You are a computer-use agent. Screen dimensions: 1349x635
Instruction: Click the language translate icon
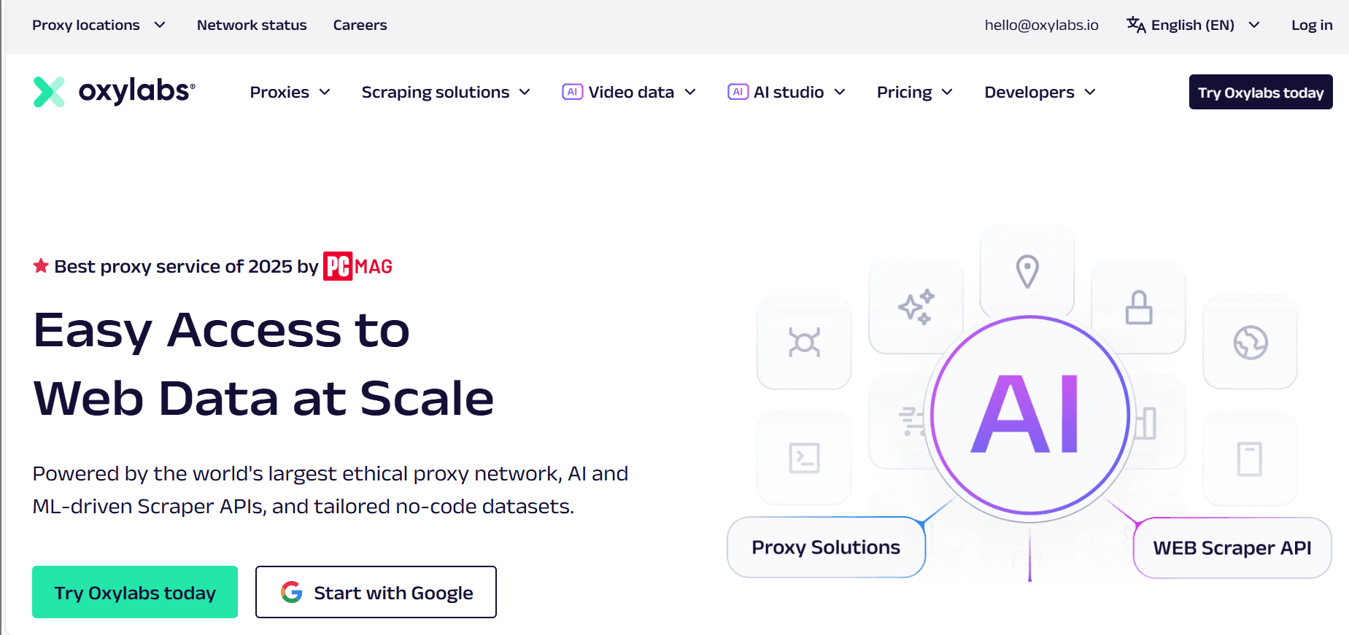(1135, 25)
